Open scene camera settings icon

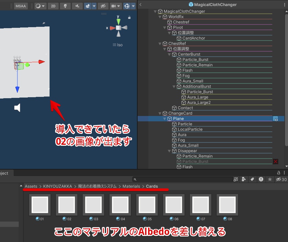click(114, 6)
